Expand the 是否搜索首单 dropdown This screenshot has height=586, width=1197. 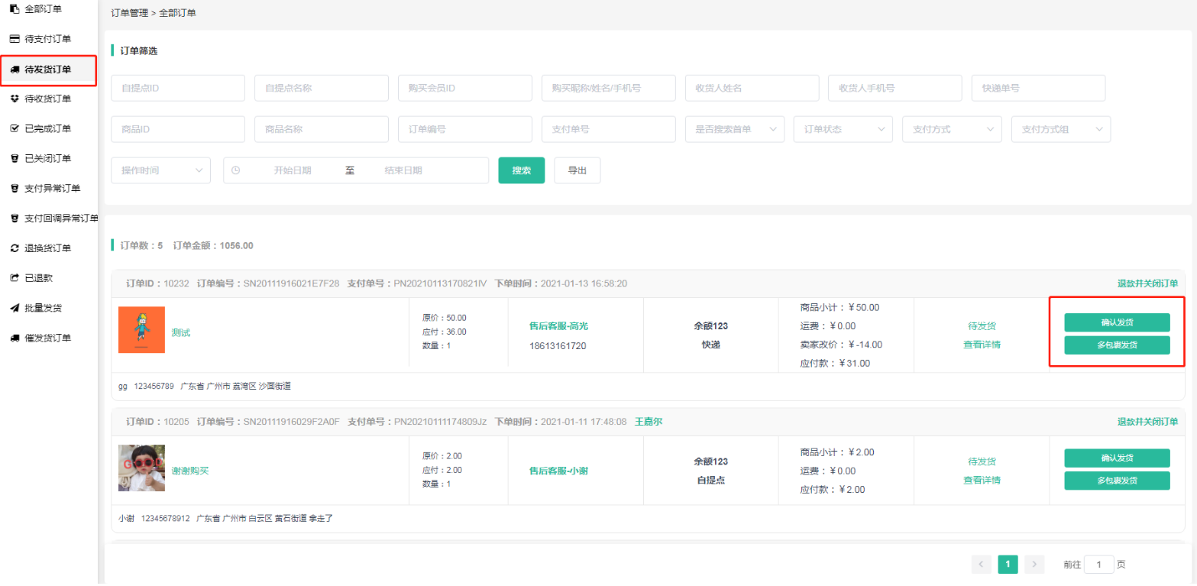pos(734,130)
